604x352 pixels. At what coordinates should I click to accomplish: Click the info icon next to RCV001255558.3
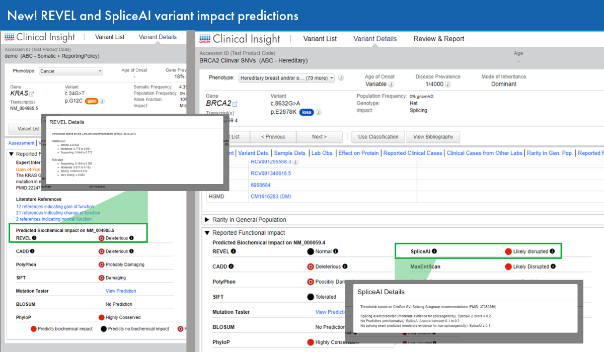[x=295, y=162]
